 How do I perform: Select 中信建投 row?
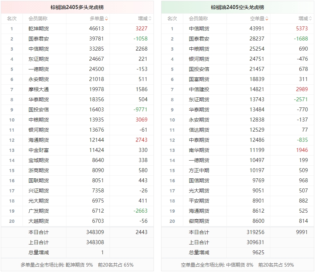[x=238, y=89]
